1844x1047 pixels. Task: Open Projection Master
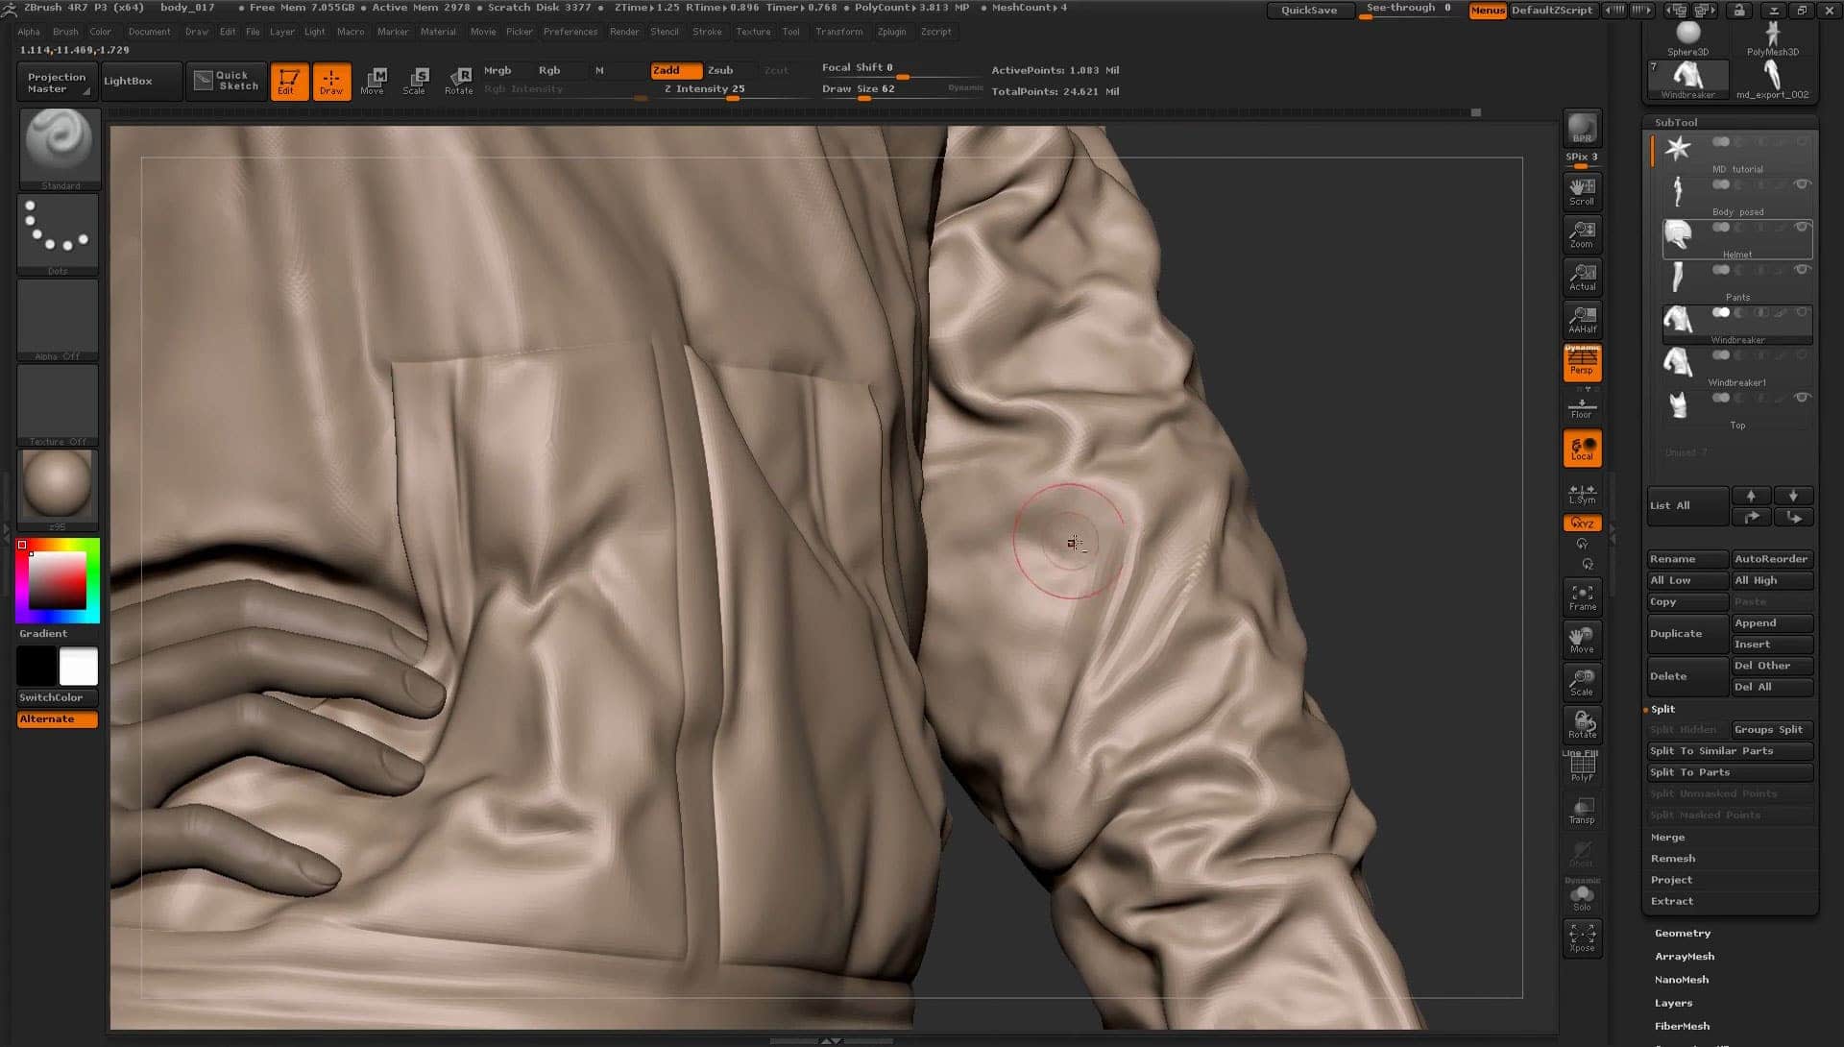pos(56,82)
